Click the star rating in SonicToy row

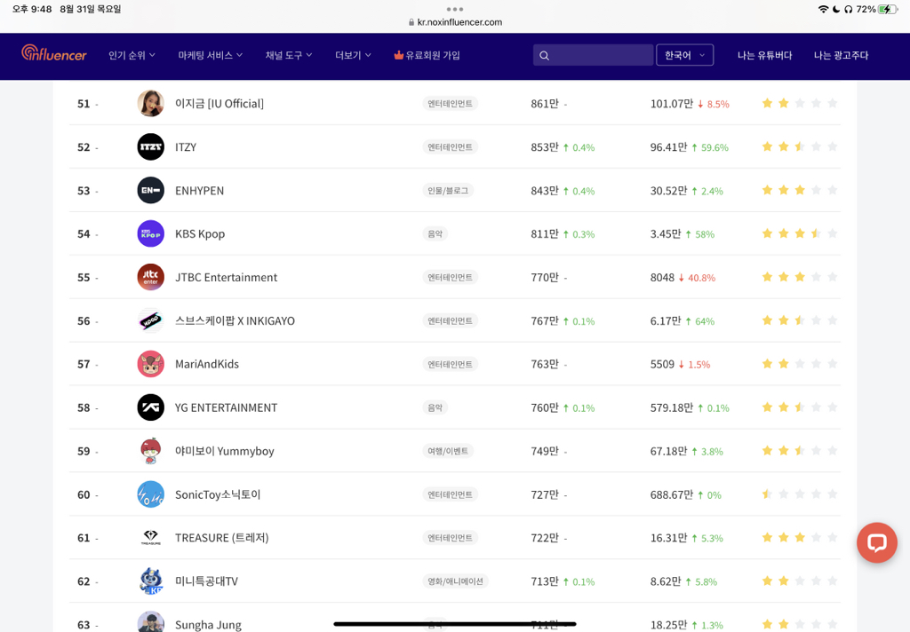(800, 494)
